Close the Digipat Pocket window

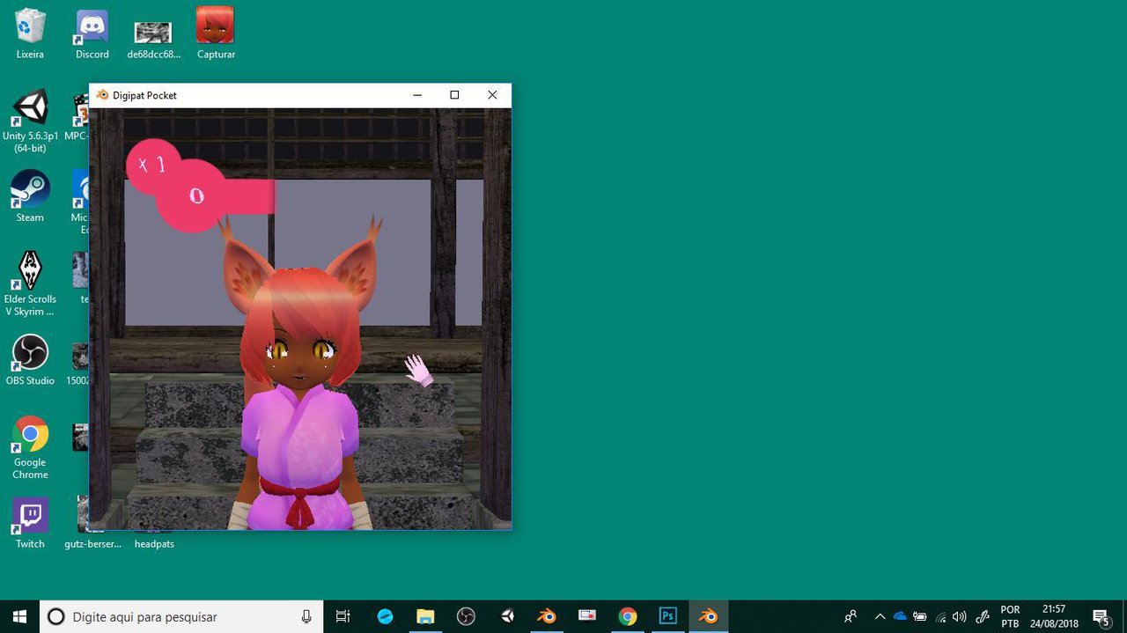pos(492,95)
